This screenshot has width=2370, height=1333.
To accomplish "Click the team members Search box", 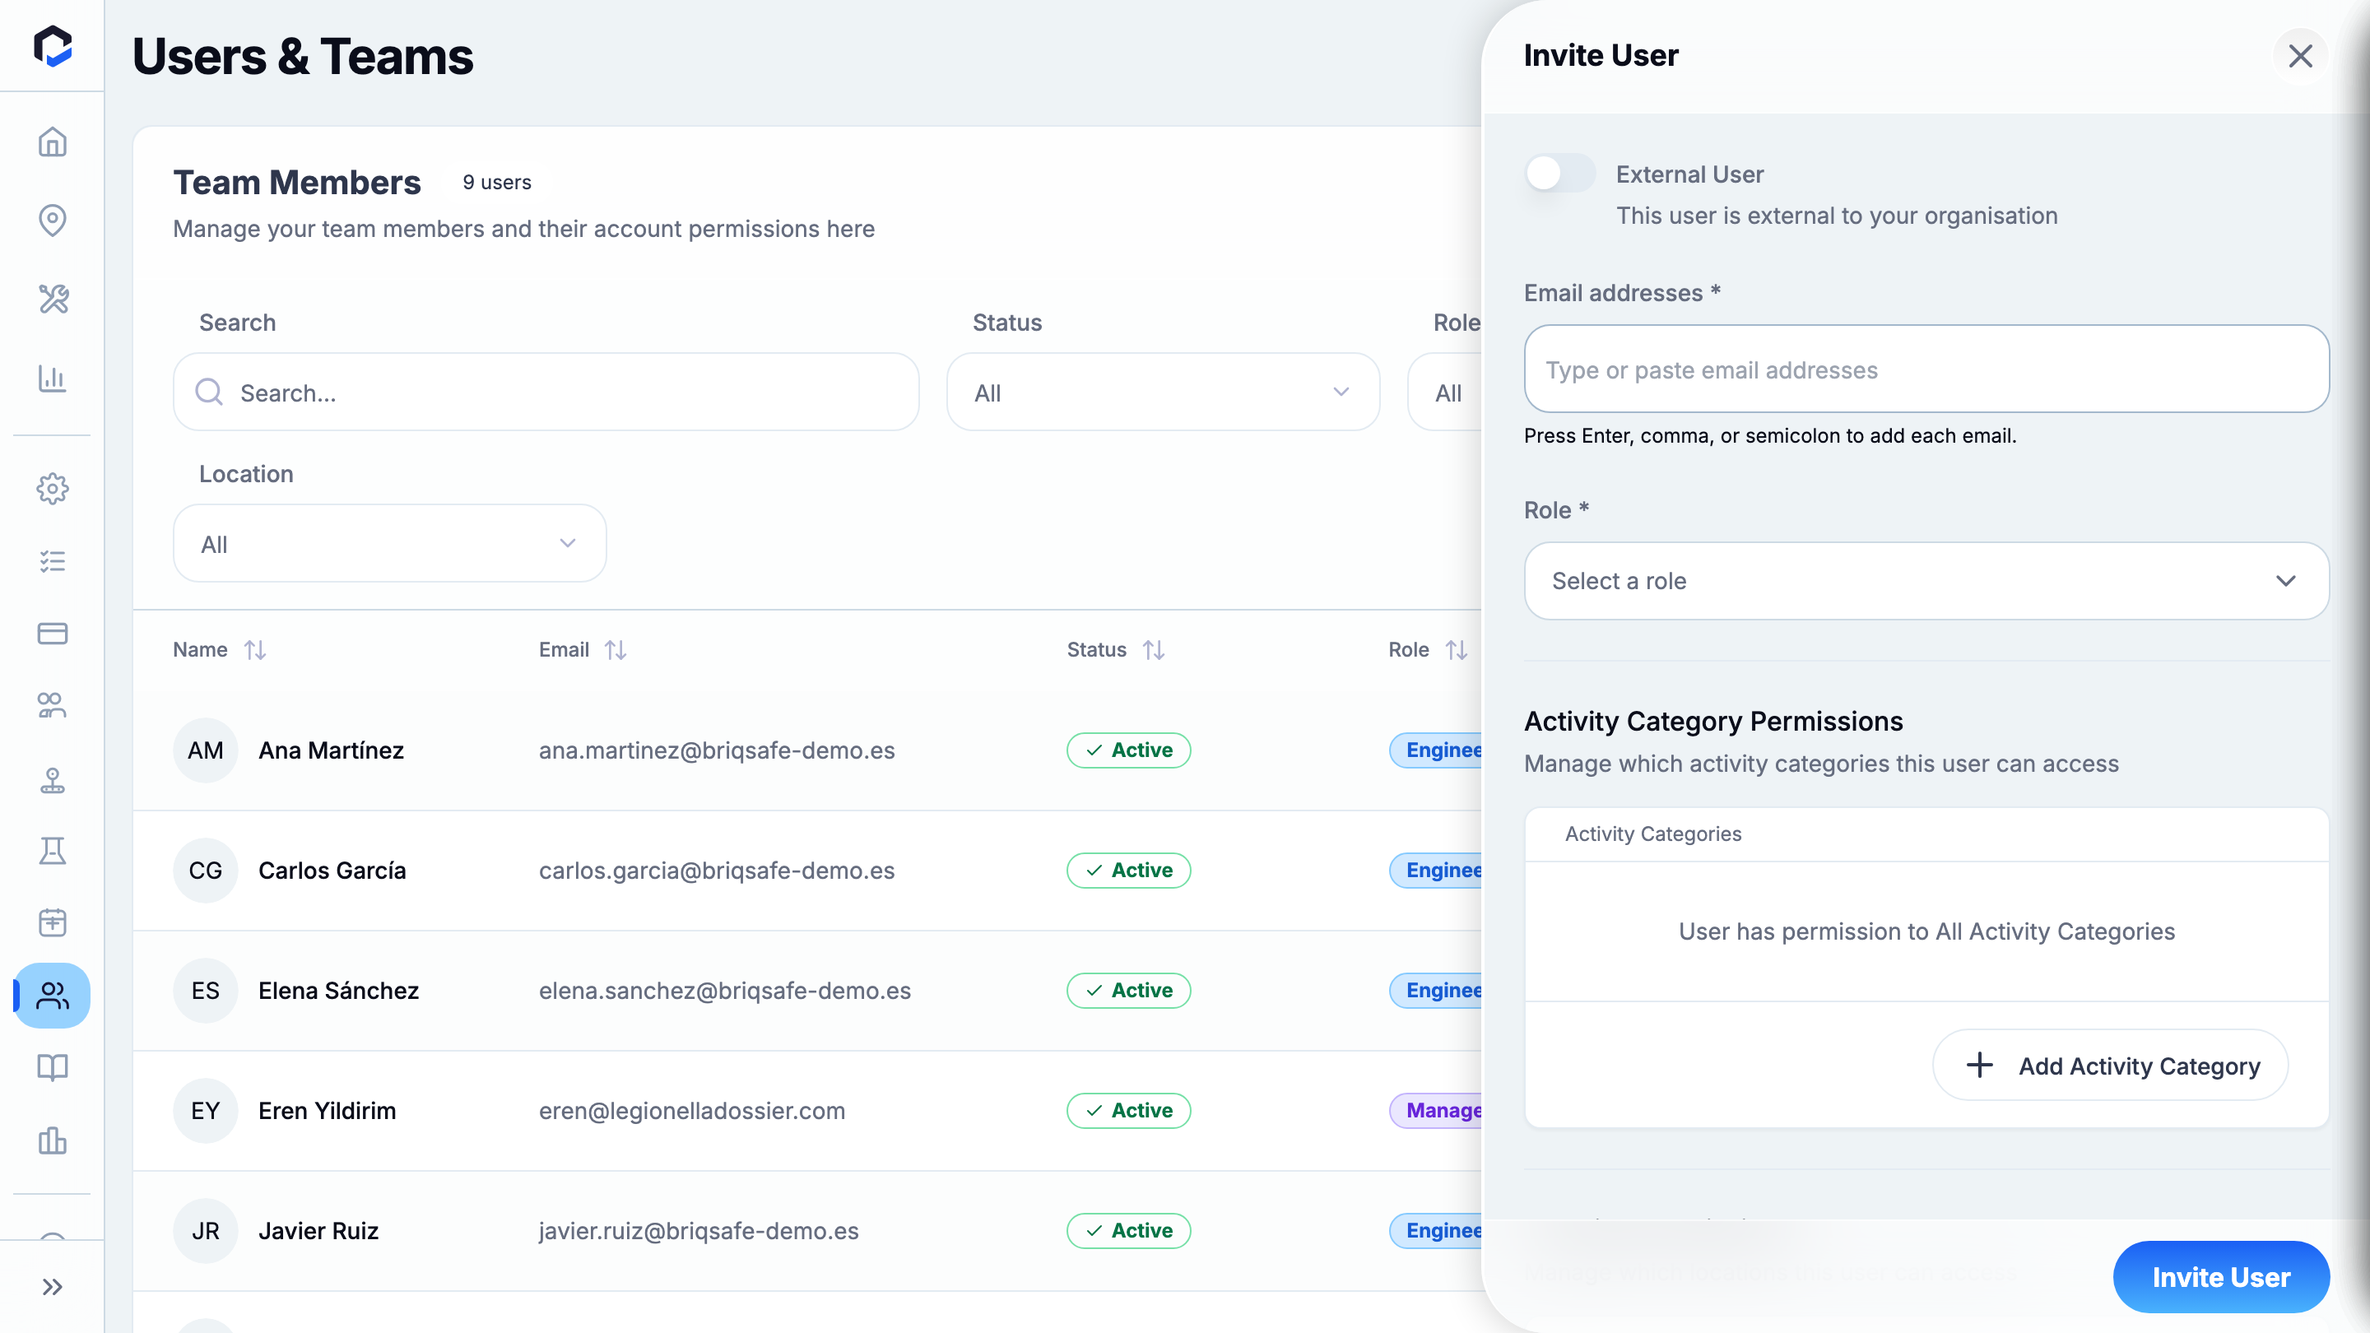I will point(546,392).
